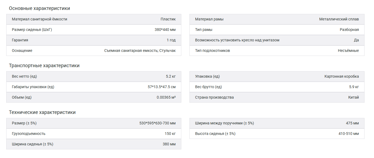Click the "Гарантия" row label
The height and width of the screenshot is (158, 374).
click(x=20, y=40)
